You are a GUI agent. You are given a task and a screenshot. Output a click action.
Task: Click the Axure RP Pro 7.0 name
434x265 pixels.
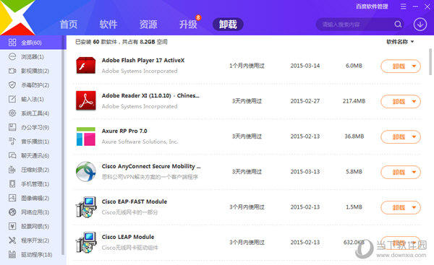tap(124, 131)
